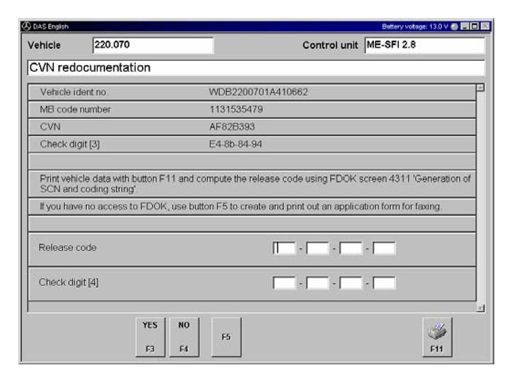This screenshot has width=513, height=383.
Task: Select the second Check digit [4] box
Action: click(318, 283)
